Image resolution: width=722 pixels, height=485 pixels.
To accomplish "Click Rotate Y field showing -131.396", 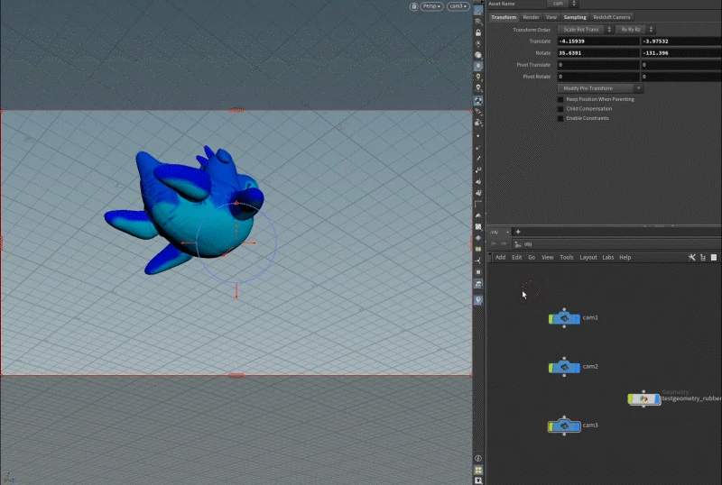I will [x=681, y=53].
